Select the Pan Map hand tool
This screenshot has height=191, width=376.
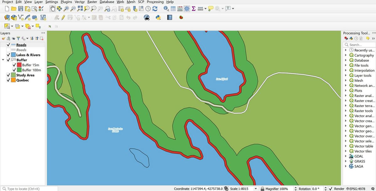click(52, 9)
